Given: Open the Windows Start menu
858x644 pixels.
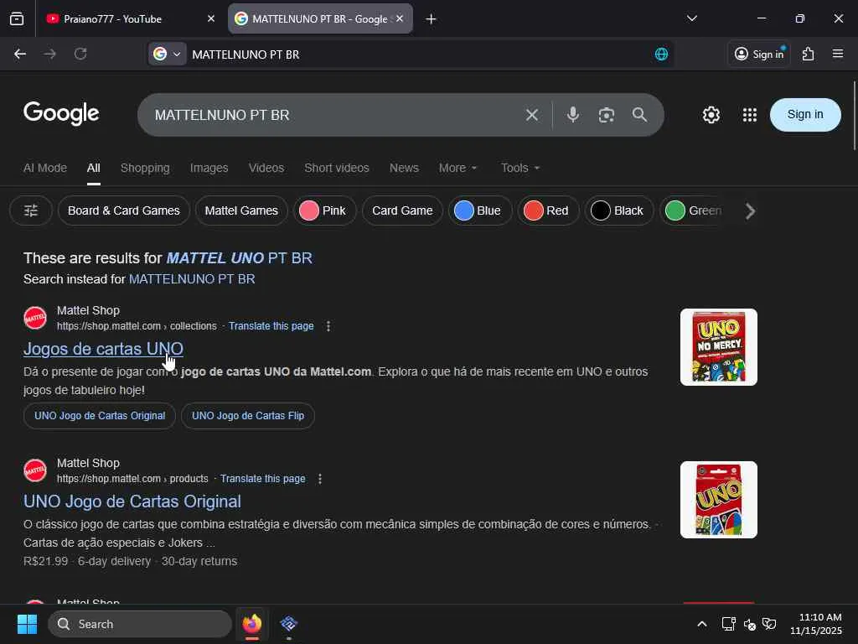Looking at the screenshot, I should [27, 624].
